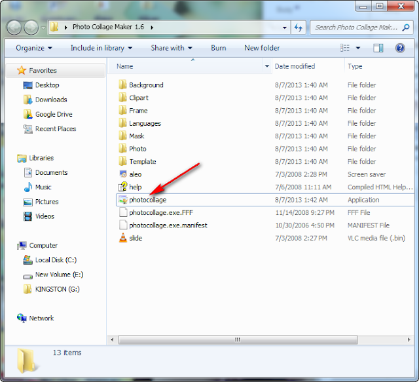Open the Videos library
This screenshot has height=382, width=419.
[x=39, y=216]
